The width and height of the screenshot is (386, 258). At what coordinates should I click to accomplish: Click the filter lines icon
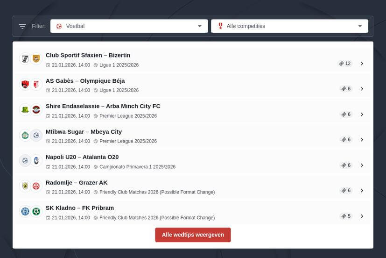coord(22,26)
